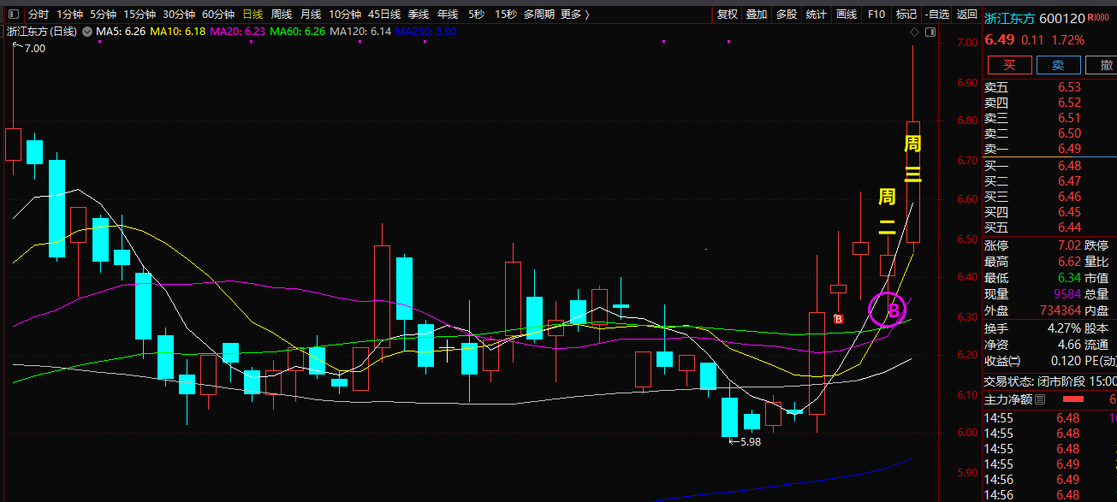
Task: Click the 浙江东方 stock name in the quote panel
Action: coord(1009,18)
